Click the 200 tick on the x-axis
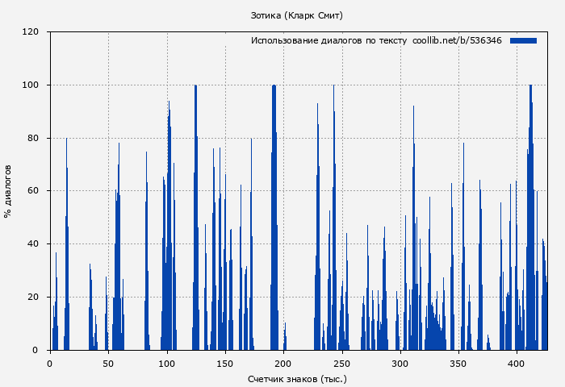This screenshot has height=387, width=565. pos(283,364)
